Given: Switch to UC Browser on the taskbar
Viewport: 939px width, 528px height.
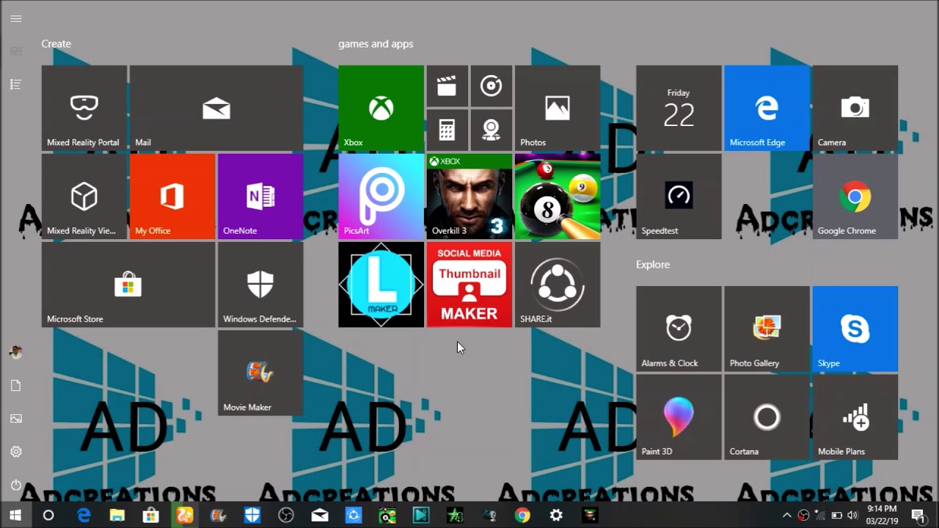Looking at the screenshot, I should [185, 516].
